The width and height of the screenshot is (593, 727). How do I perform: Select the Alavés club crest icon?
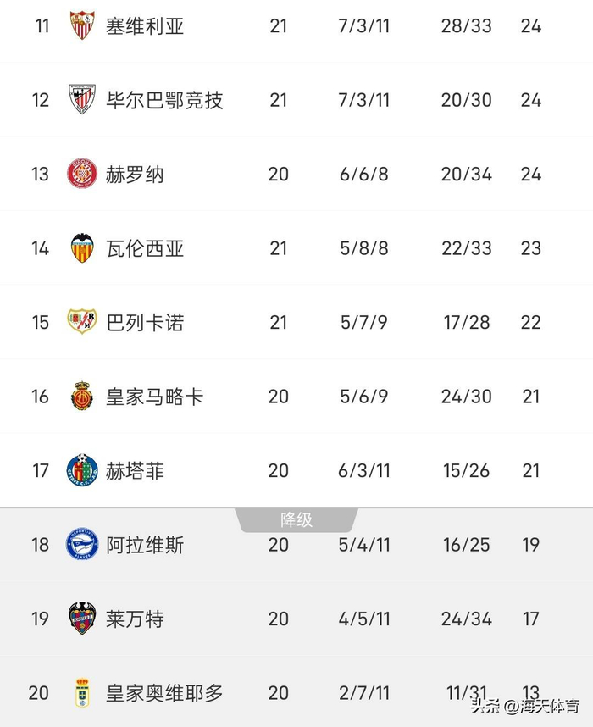[82, 545]
